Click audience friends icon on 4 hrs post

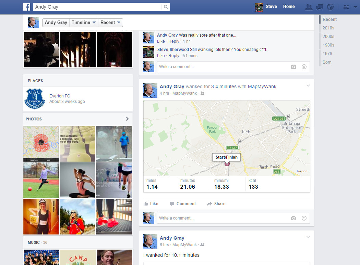tap(202, 93)
